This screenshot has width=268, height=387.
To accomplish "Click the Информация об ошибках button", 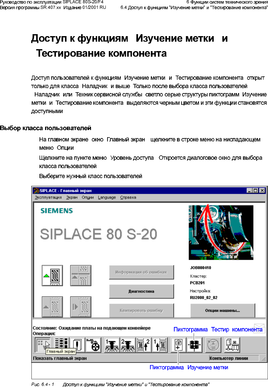I will 141,272.
